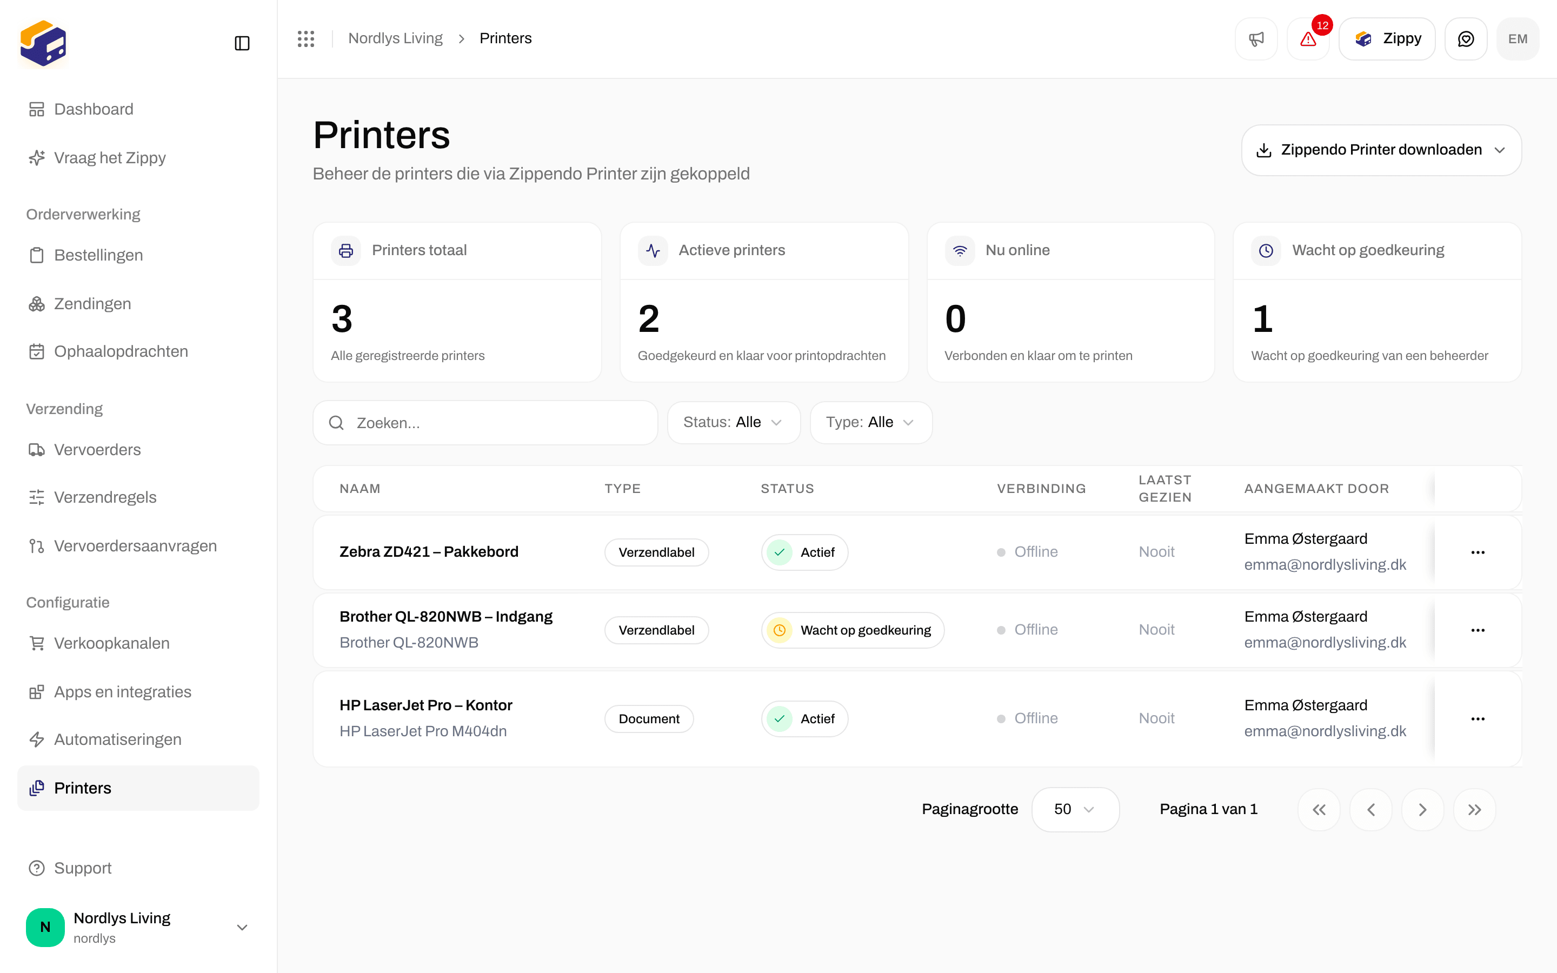Click the NAAM column header
This screenshot has height=973, width=1557.
coord(360,489)
